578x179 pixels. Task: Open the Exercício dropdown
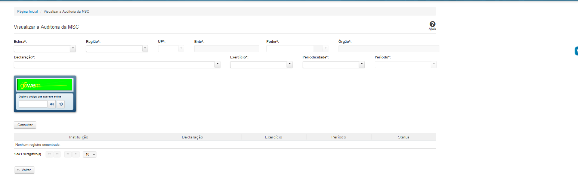click(x=289, y=65)
